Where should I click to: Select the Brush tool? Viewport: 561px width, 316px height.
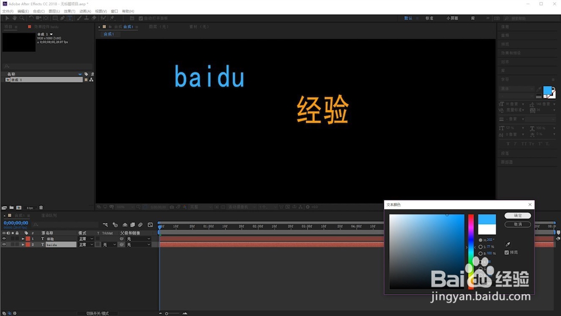tap(79, 18)
